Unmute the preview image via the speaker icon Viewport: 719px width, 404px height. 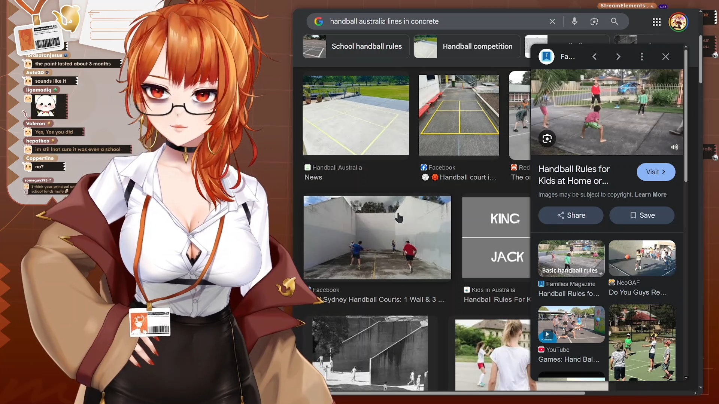pos(674,147)
